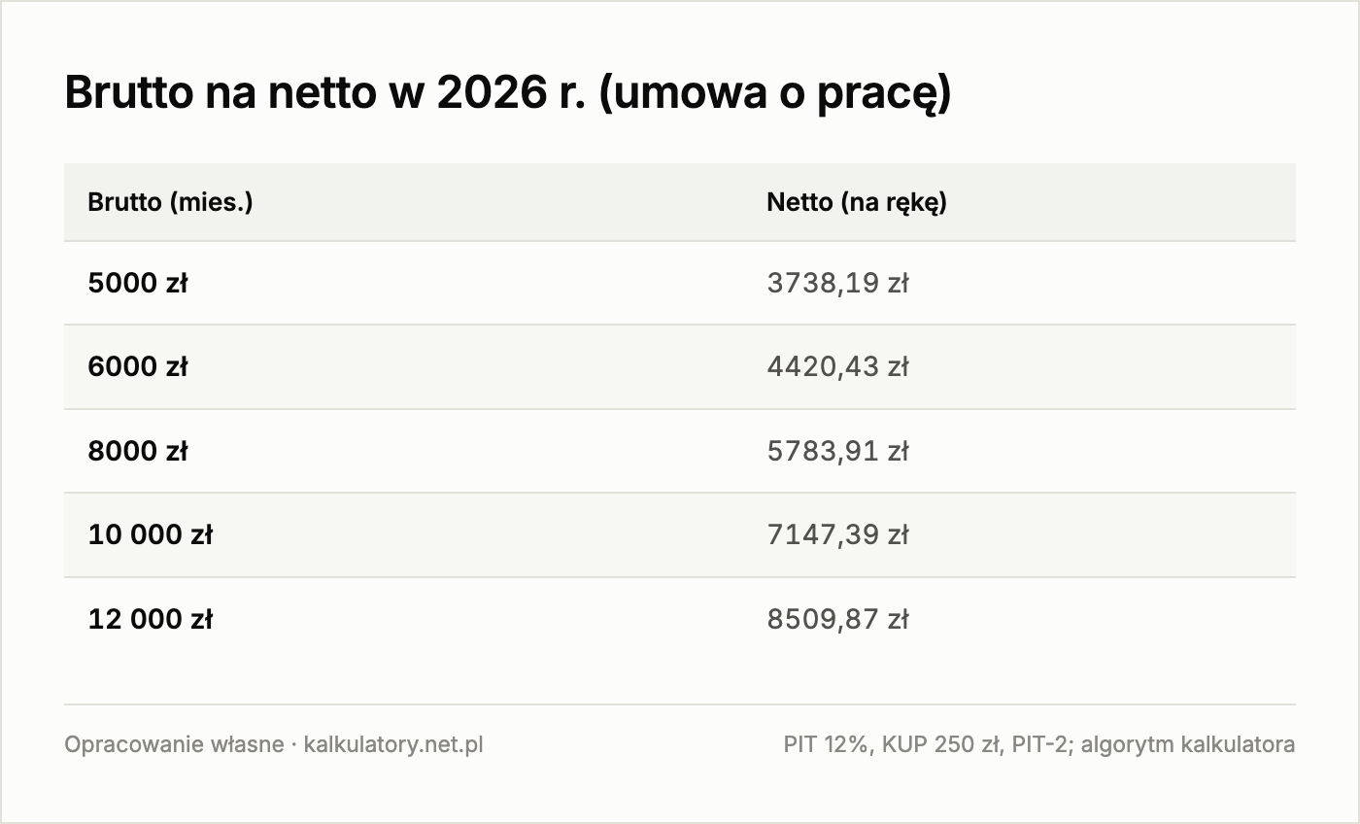Image resolution: width=1360 pixels, height=824 pixels.
Task: Select the Netto (na rękę) column header
Action: (856, 202)
